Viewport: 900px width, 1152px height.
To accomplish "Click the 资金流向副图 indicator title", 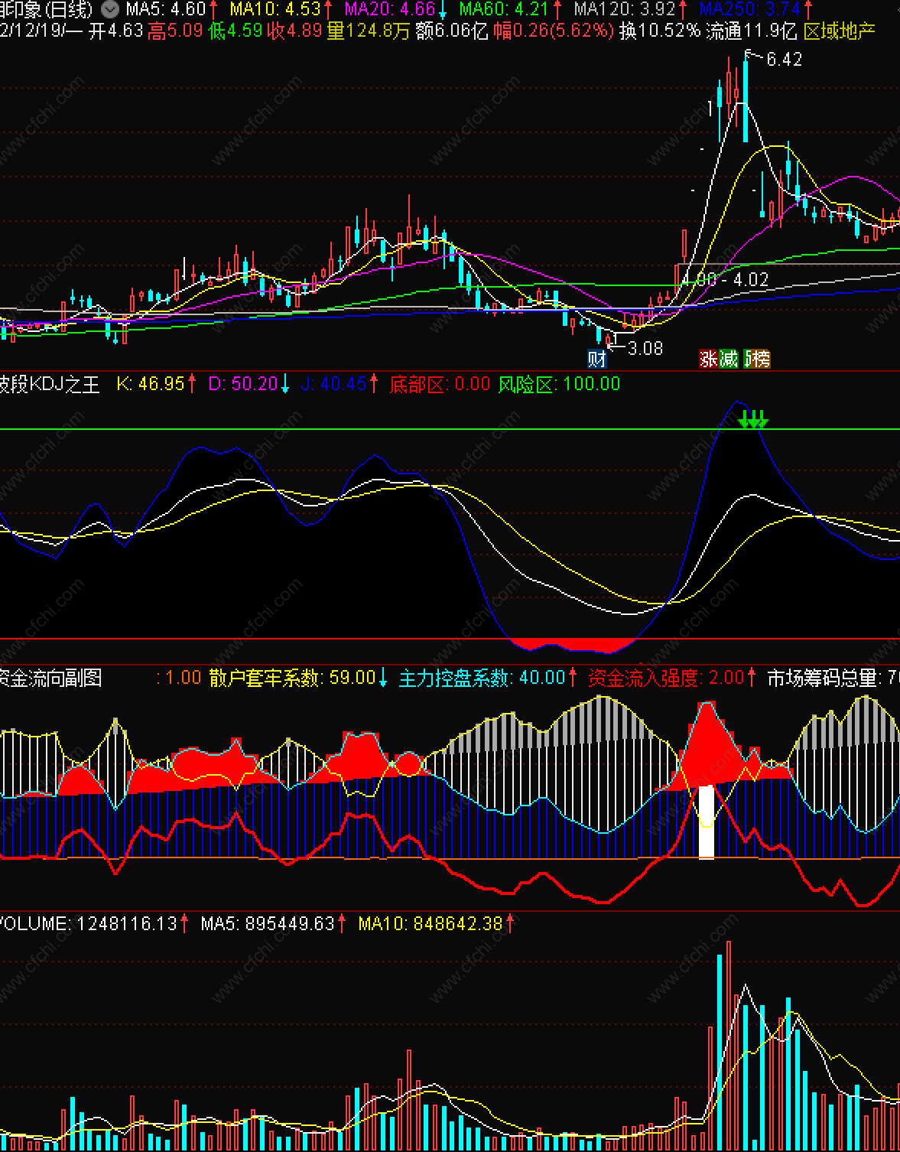I will coord(50,678).
